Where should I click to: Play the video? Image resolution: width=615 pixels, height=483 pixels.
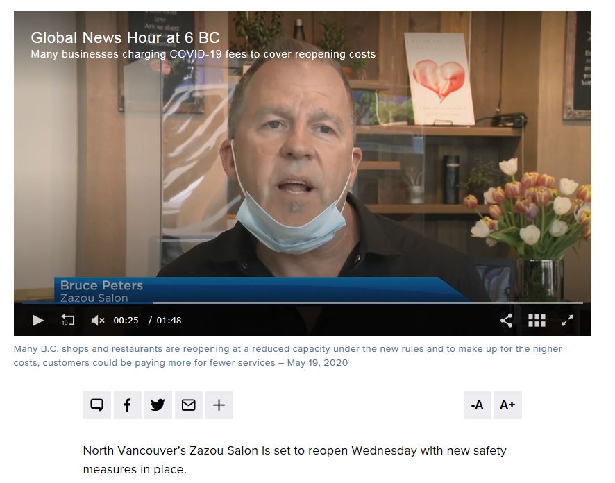point(37,320)
